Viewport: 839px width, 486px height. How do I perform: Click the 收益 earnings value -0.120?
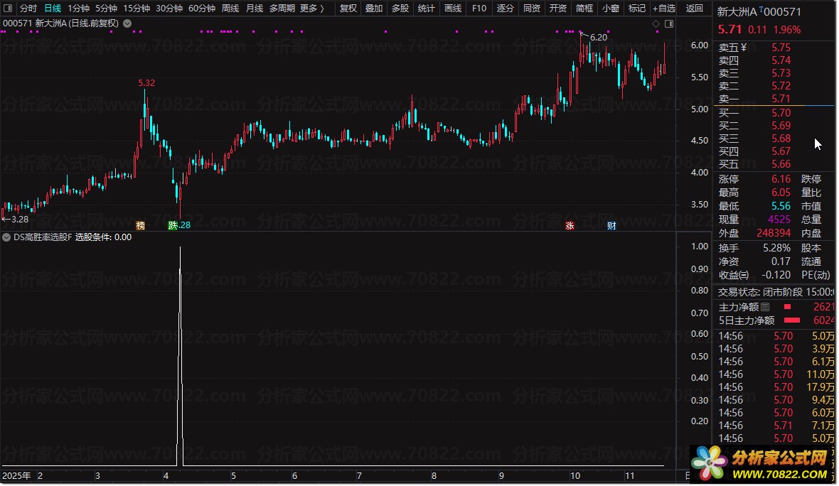[x=776, y=275]
